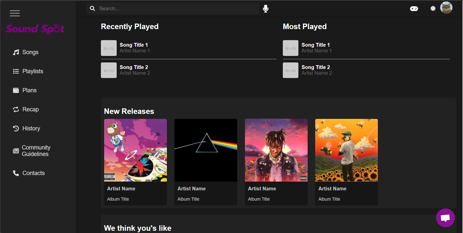This screenshot has width=463, height=233.
Task: Click Artist Name under bear album
Action: click(x=121, y=189)
